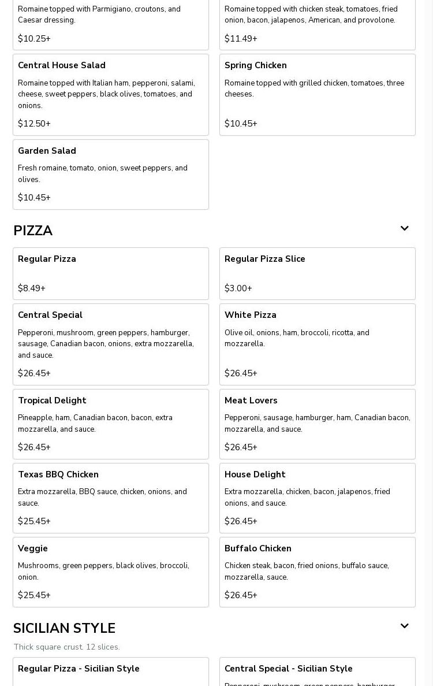Choose the Garden Salad menu item

coord(111,174)
